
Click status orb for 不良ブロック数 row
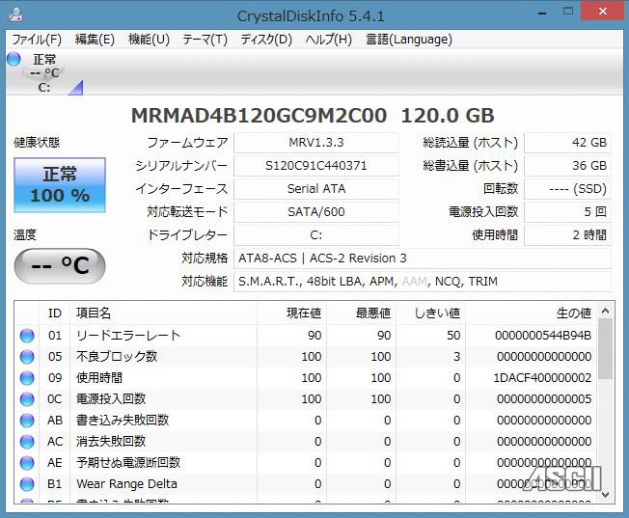coord(27,357)
